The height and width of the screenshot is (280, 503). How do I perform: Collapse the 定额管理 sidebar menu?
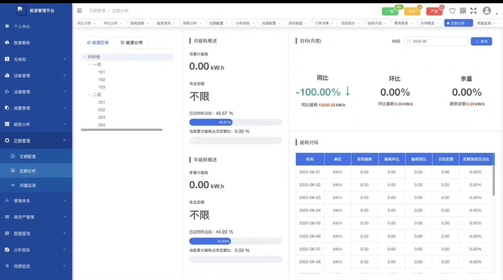tap(64, 140)
